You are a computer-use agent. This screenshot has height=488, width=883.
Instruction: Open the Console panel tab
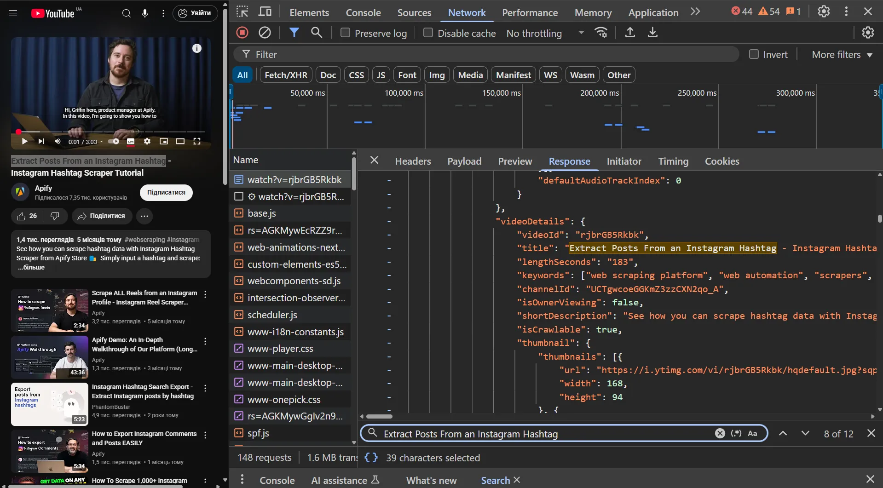coord(363,12)
